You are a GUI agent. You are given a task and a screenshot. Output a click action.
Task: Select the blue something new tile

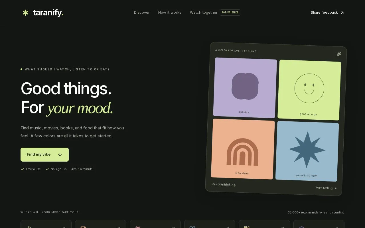pyautogui.click(x=307, y=151)
